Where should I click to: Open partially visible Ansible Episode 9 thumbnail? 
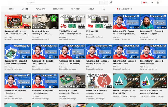(x=154, y=105)
